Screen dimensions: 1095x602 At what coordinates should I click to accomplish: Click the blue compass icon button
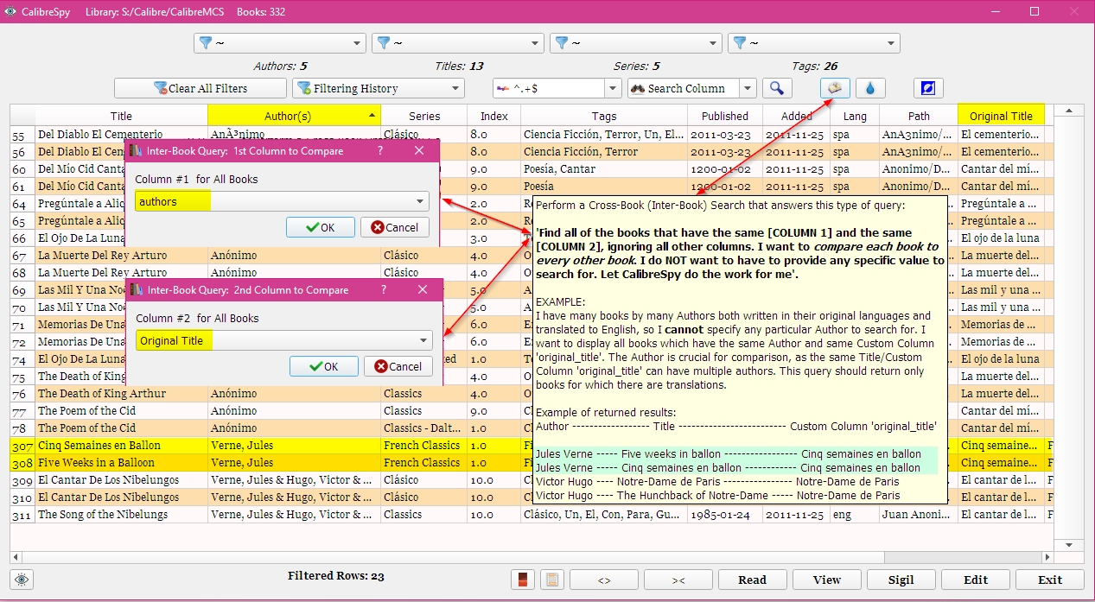(928, 88)
